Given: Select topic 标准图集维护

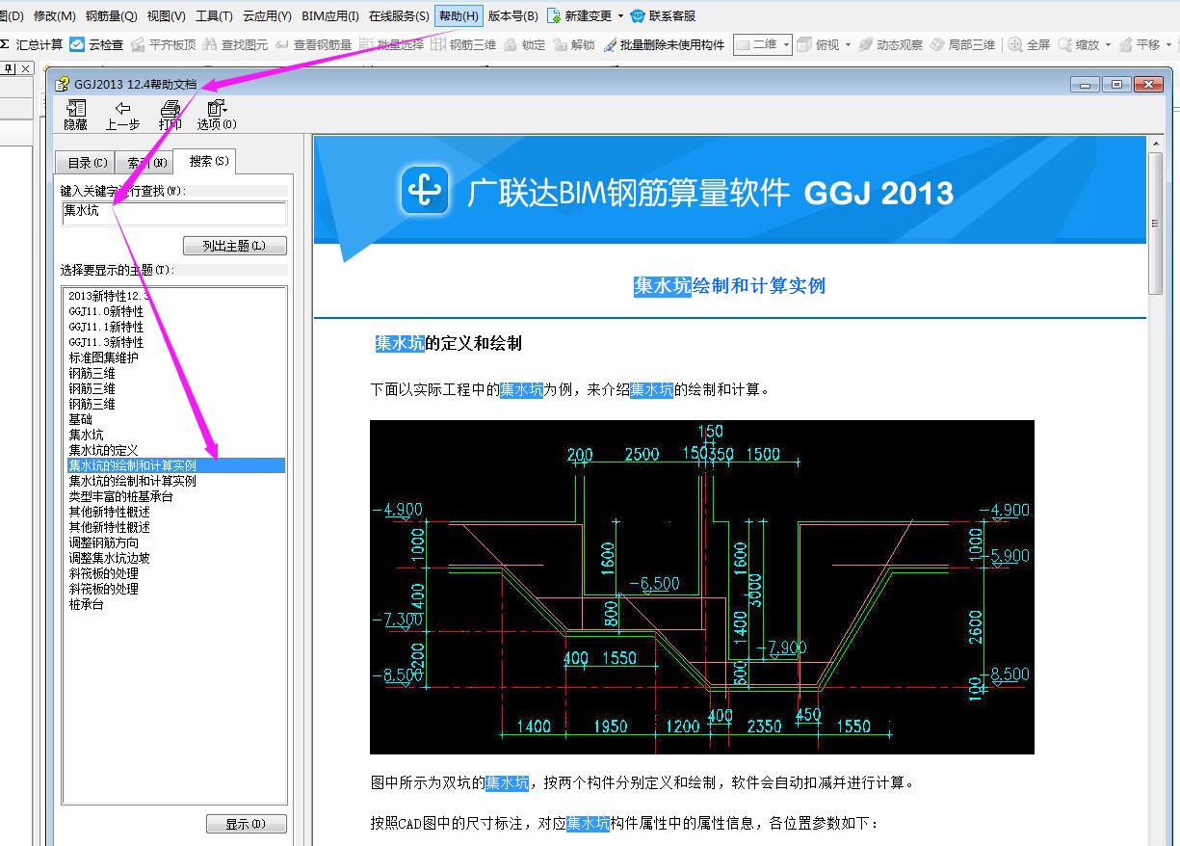Looking at the screenshot, I should coord(103,357).
